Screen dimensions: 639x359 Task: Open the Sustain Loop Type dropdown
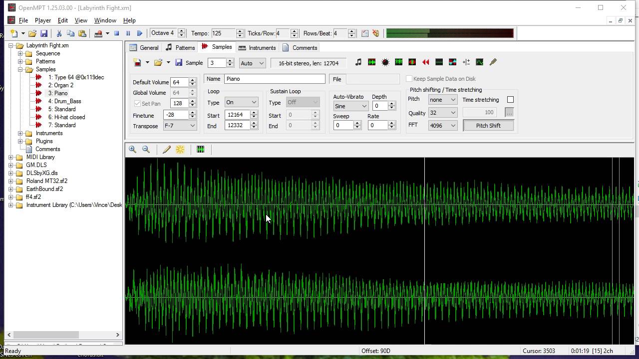(x=302, y=102)
